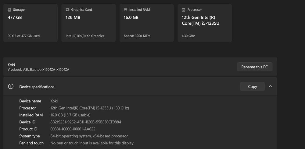Copy the device specifications

(252, 87)
